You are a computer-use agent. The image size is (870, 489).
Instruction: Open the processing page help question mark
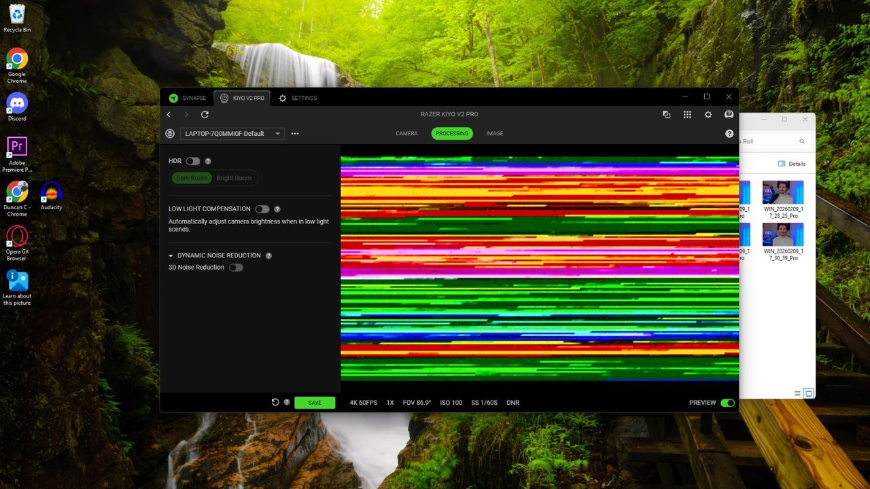coord(729,134)
